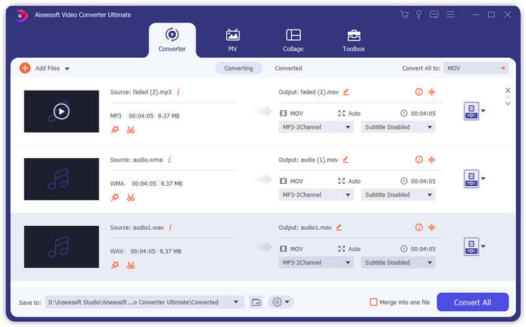Open audio track dropdown for audio (1).mov

tap(316, 194)
